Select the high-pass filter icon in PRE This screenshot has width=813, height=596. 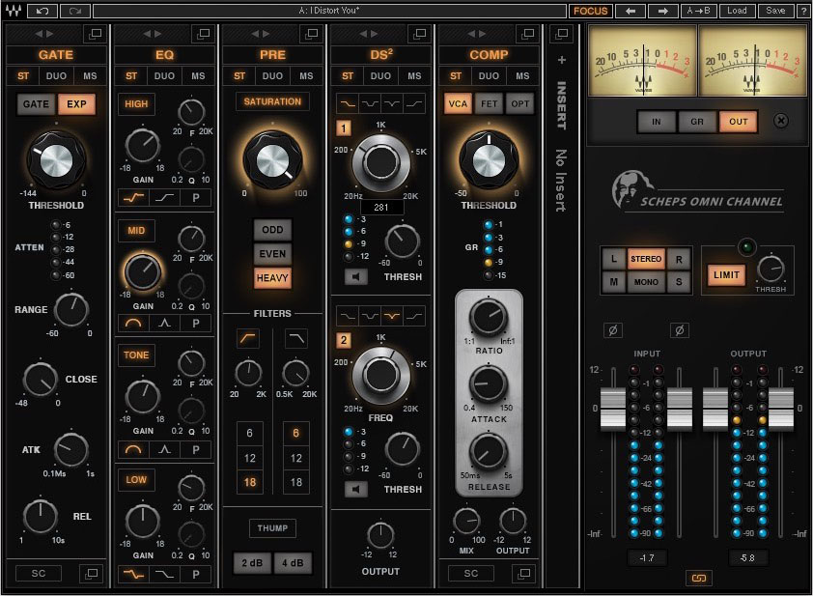248,338
